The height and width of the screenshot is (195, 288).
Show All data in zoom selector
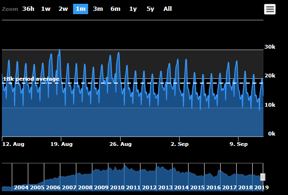point(167,9)
